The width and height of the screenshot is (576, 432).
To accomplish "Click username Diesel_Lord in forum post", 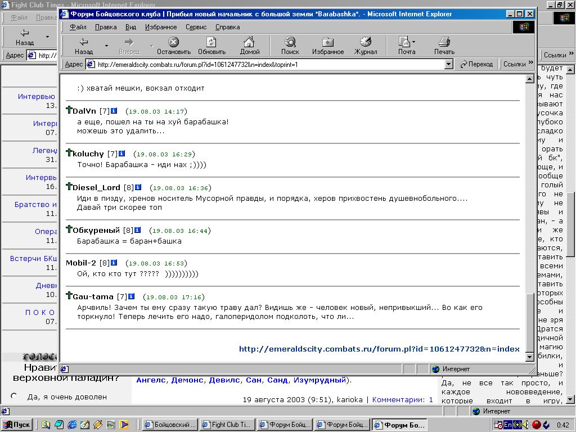I will pyautogui.click(x=97, y=188).
